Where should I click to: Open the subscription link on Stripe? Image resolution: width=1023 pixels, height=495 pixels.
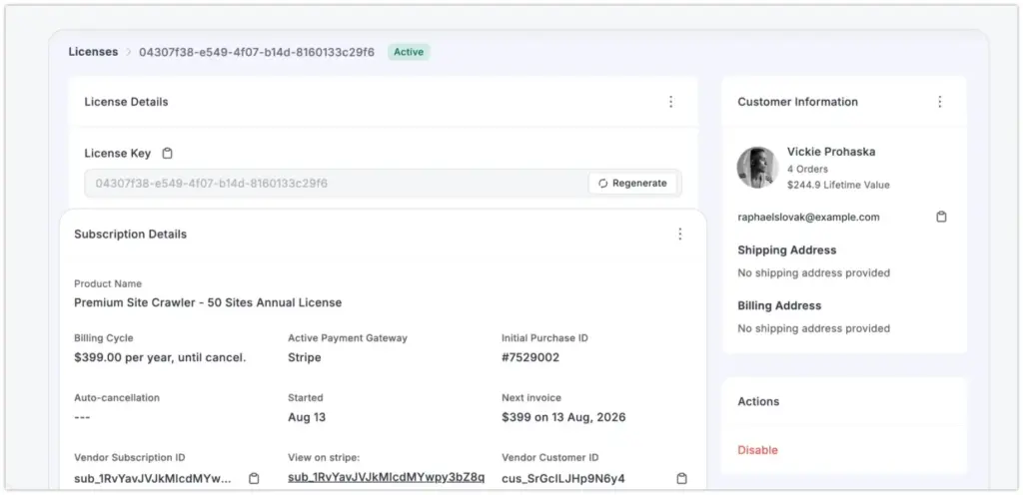pyautogui.click(x=386, y=478)
